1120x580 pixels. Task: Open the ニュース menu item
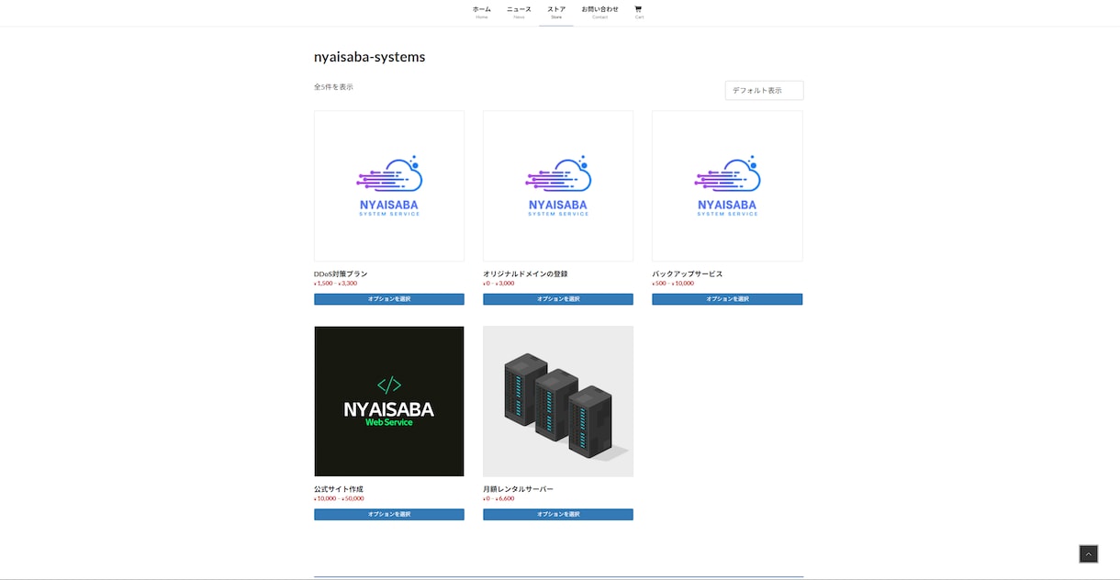519,12
